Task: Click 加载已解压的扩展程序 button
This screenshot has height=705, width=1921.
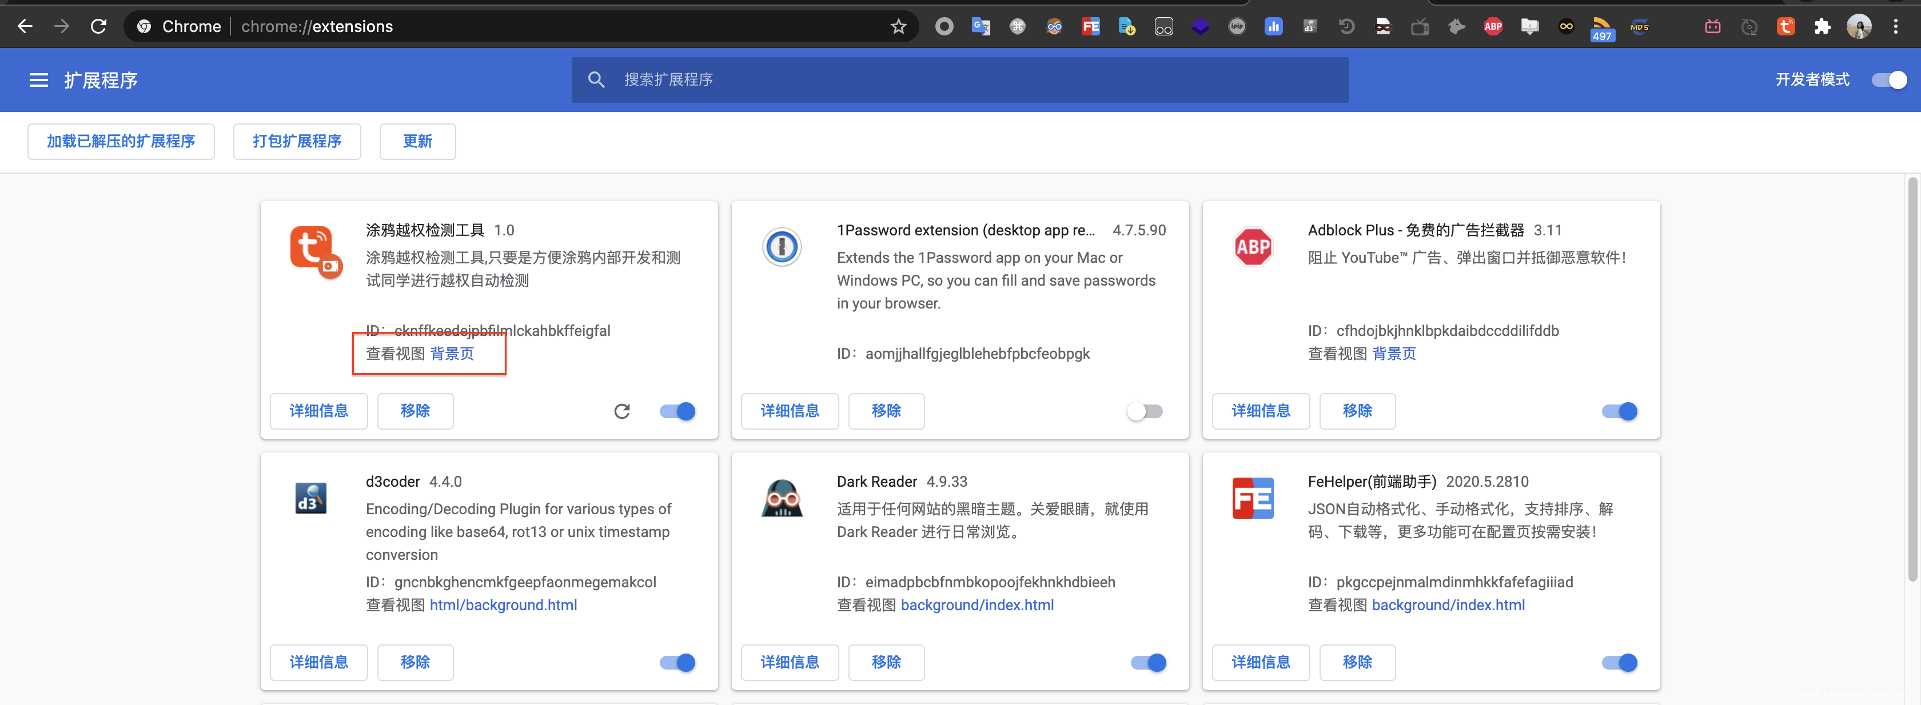Action: pyautogui.click(x=121, y=142)
